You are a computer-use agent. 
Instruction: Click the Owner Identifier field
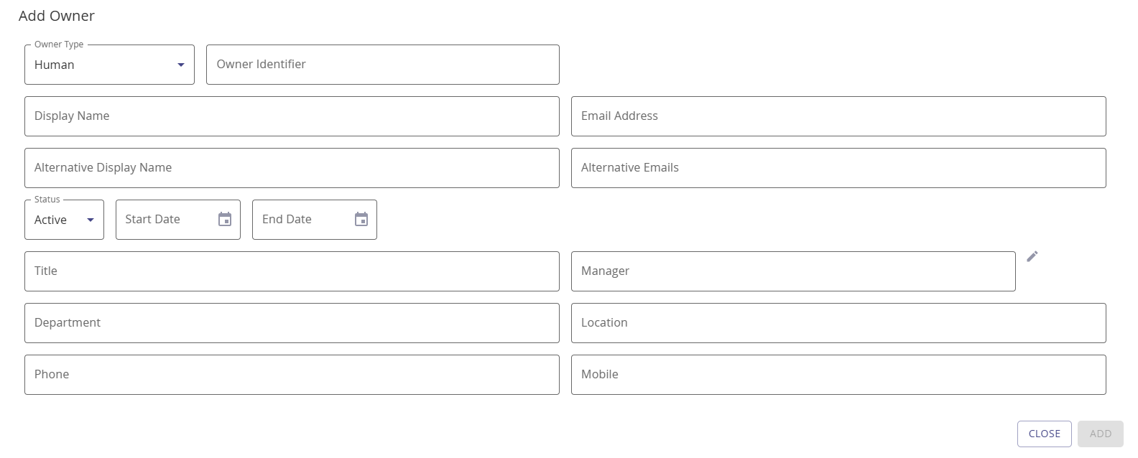[382, 64]
